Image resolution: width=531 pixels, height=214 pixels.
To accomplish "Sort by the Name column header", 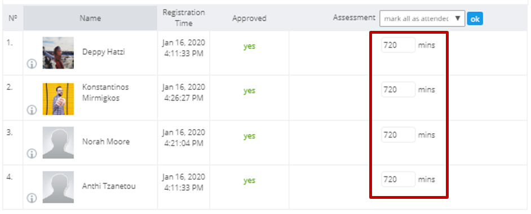I will point(90,18).
